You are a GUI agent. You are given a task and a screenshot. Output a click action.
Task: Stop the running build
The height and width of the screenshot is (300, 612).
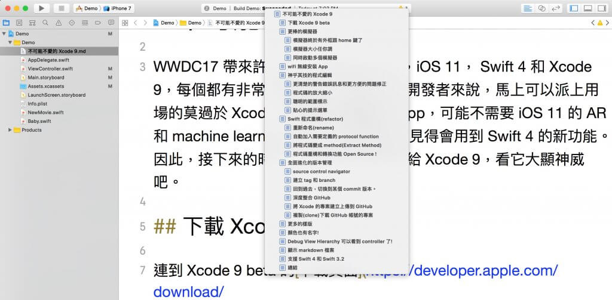coord(62,8)
